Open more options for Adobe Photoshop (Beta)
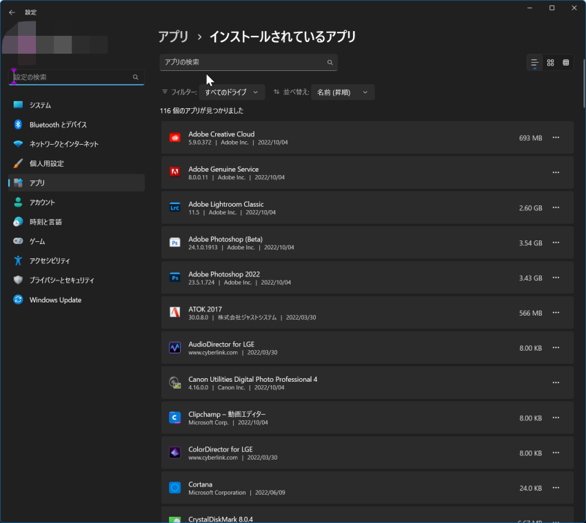 tap(556, 243)
